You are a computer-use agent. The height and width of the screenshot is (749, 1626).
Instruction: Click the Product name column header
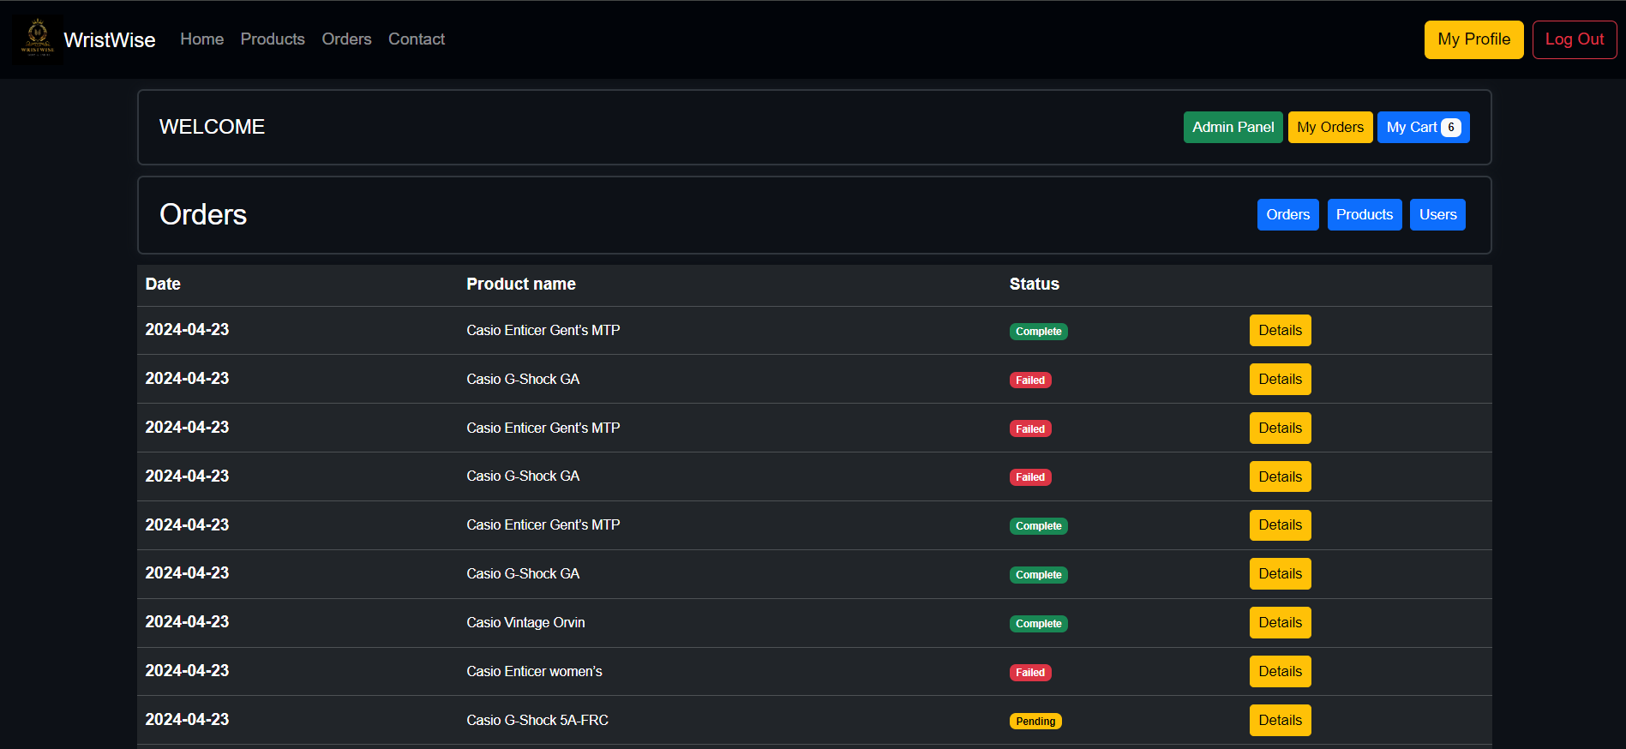coord(521,285)
